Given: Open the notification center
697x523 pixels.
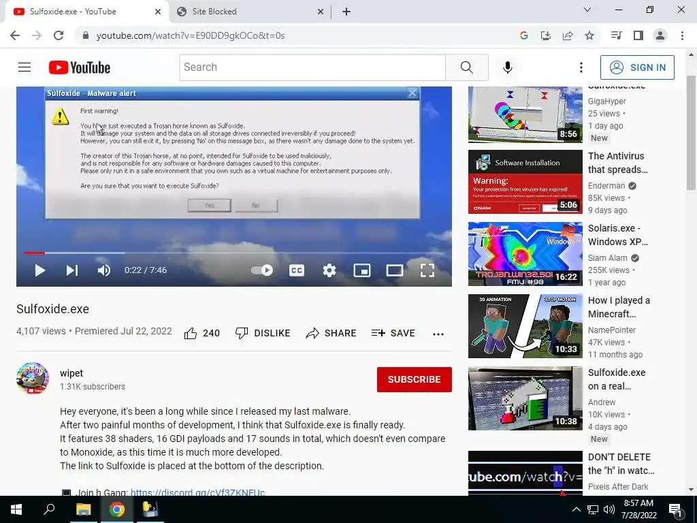Looking at the screenshot, I should click(x=675, y=509).
